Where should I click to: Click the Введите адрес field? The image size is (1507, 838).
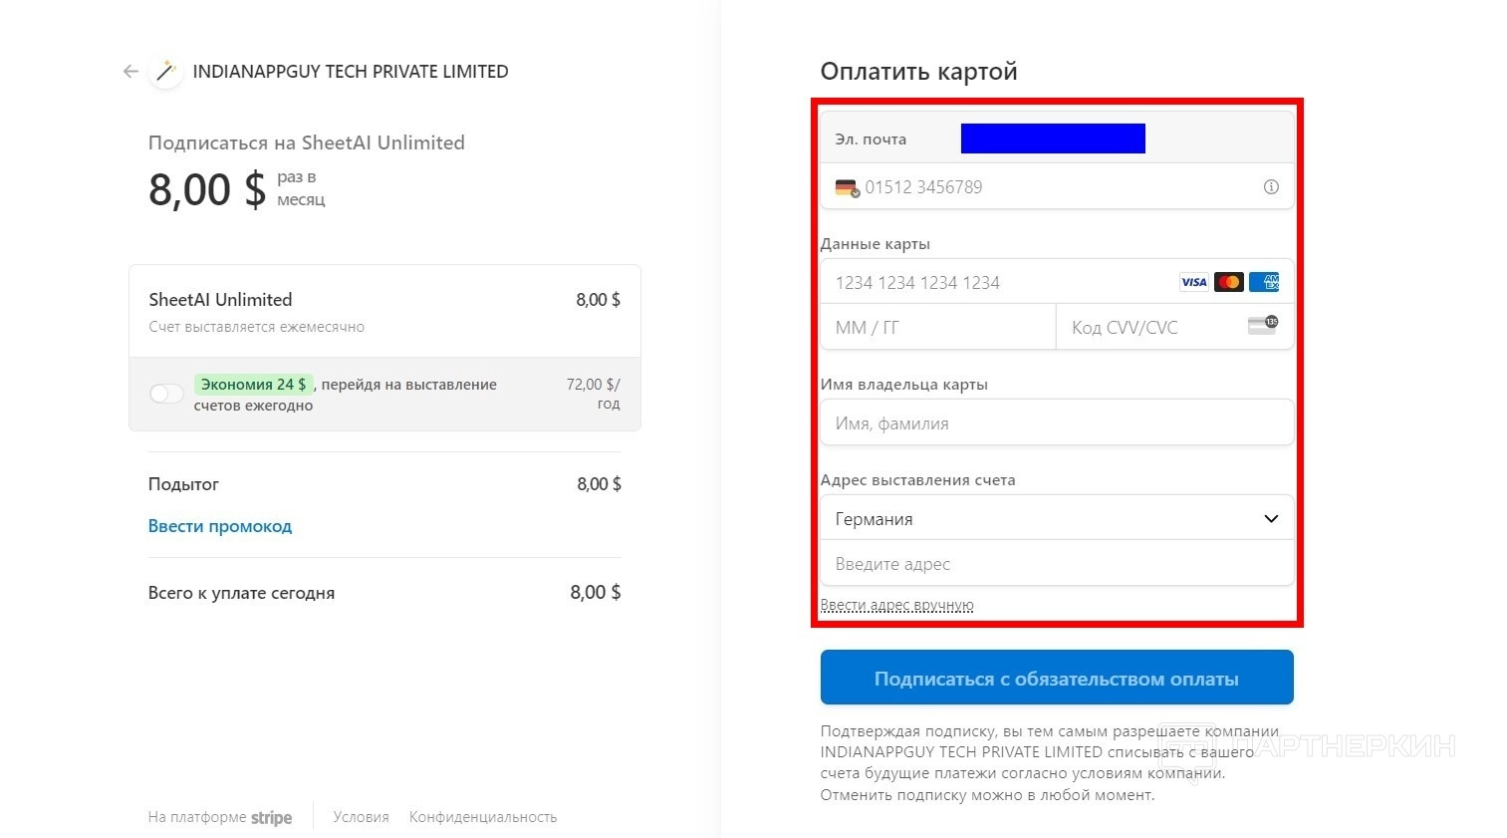1057,564
